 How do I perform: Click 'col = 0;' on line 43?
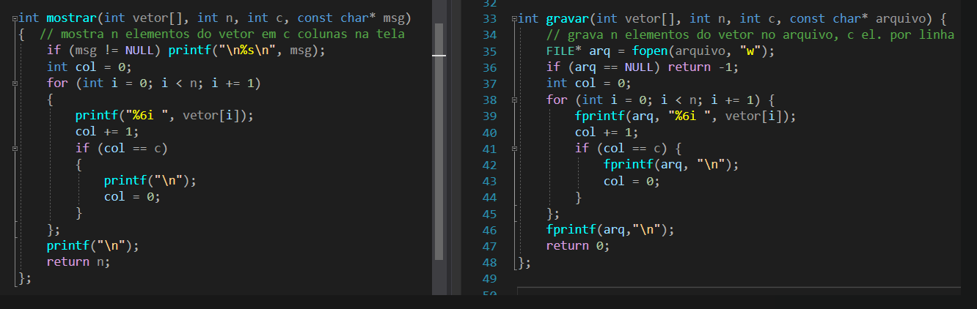[632, 182]
